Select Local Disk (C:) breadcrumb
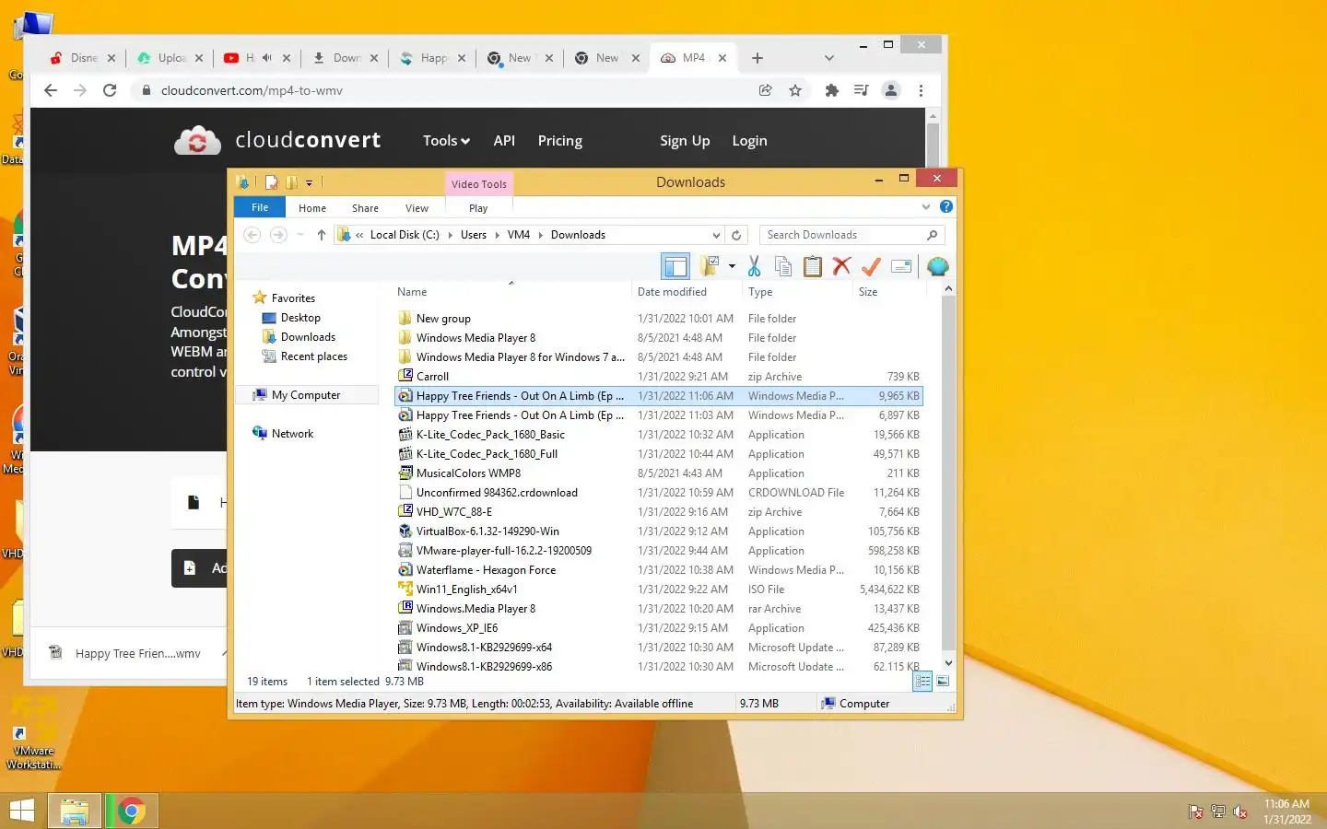The height and width of the screenshot is (829, 1327). pyautogui.click(x=405, y=235)
